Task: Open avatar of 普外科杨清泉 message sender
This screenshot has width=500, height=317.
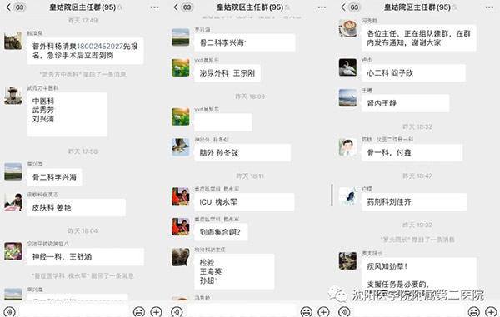Action: click(x=13, y=41)
